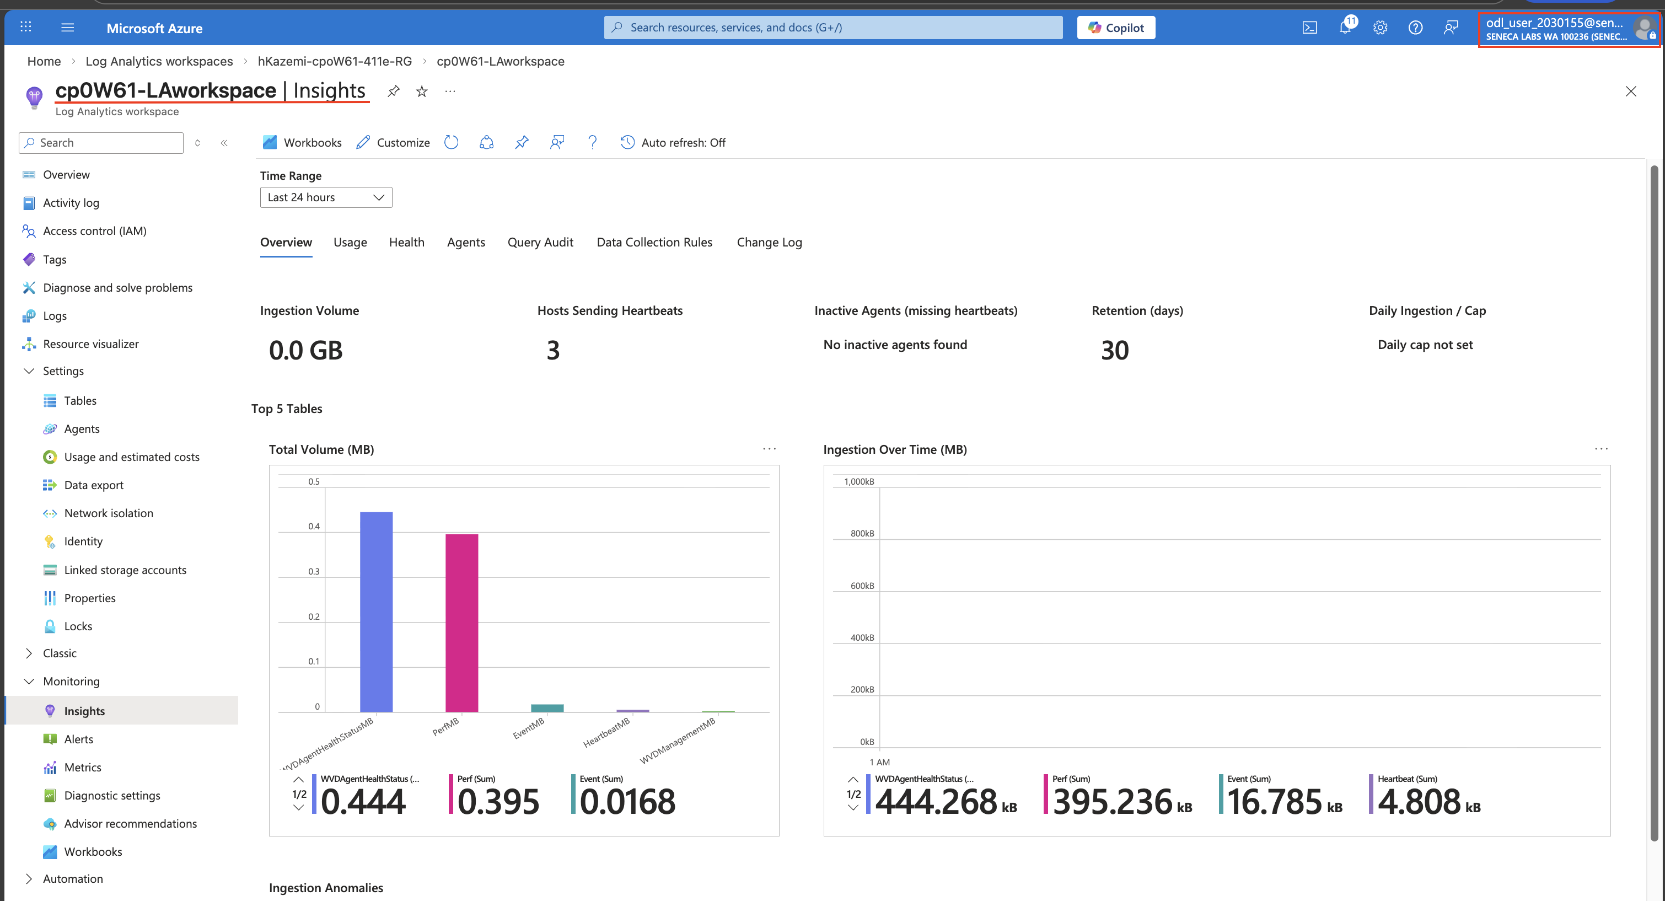Open Copilot from the top bar
This screenshot has height=901, width=1665.
tap(1115, 27)
